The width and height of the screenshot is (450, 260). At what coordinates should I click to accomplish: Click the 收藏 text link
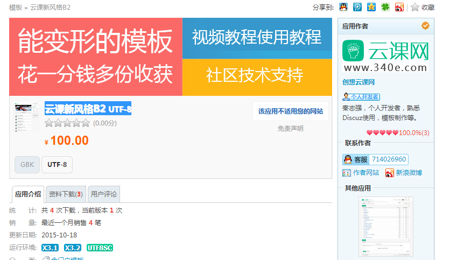[428, 8]
